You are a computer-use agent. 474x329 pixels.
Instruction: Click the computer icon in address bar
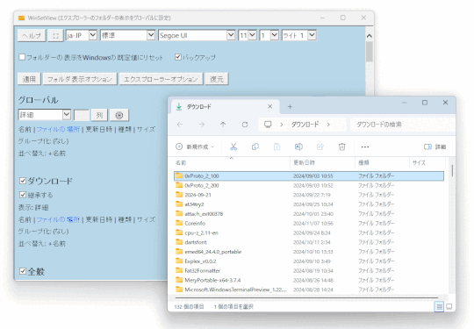click(x=268, y=125)
